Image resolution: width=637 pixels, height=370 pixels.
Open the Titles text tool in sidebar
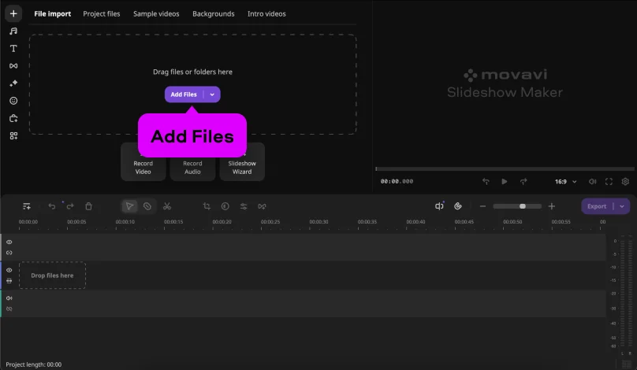click(x=13, y=48)
